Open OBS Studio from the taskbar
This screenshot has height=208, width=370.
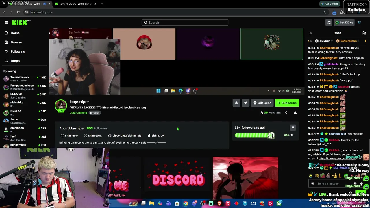pyautogui.click(x=202, y=203)
